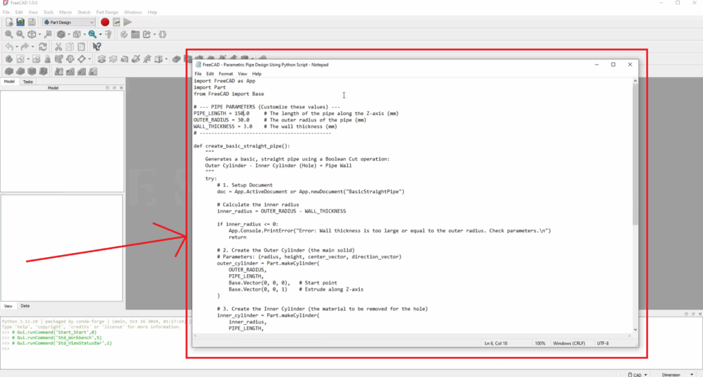Viewport: 703px width, 377px height.
Task: Click the Notepad vertical scrollbar thumb
Action: (x=635, y=154)
